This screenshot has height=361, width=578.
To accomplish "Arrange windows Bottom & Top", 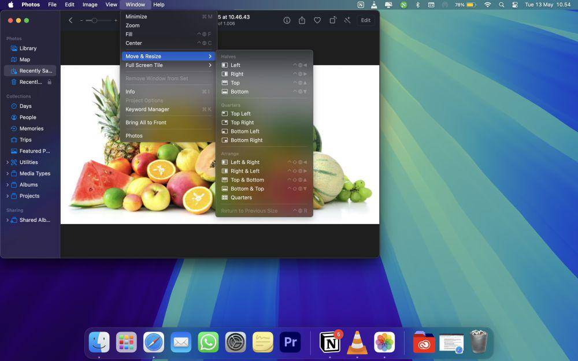I will (x=264, y=189).
